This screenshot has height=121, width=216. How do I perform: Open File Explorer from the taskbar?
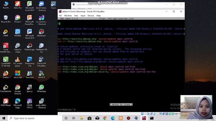[82, 118]
